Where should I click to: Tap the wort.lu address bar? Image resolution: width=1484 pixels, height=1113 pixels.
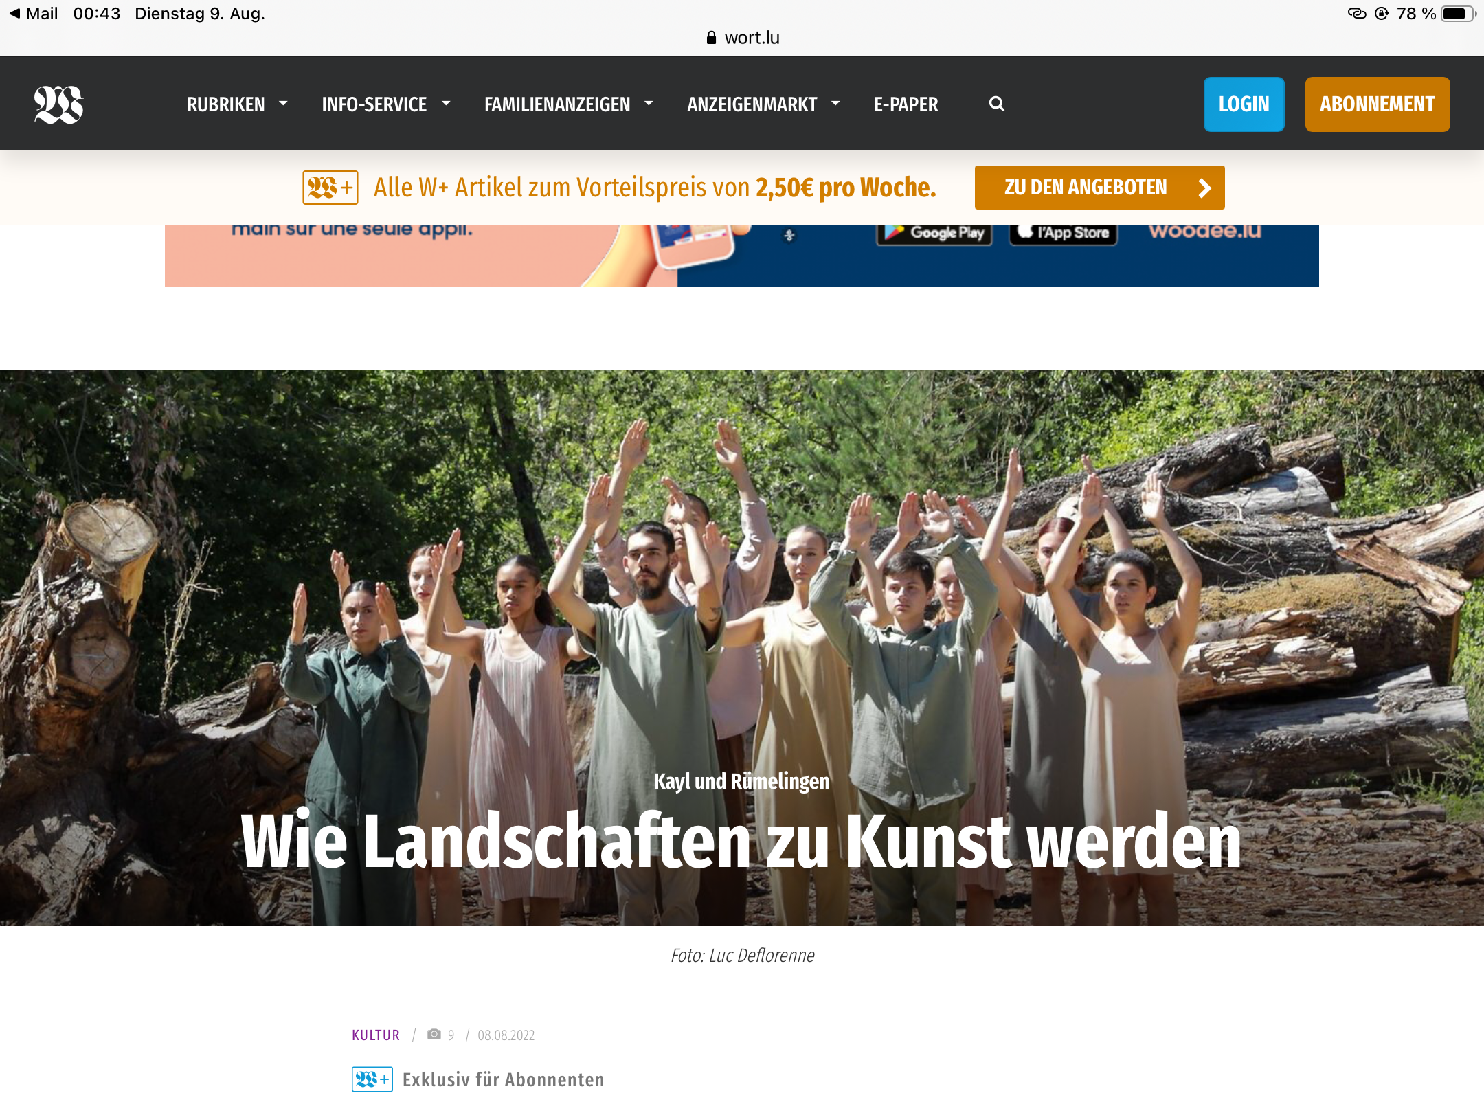click(752, 38)
